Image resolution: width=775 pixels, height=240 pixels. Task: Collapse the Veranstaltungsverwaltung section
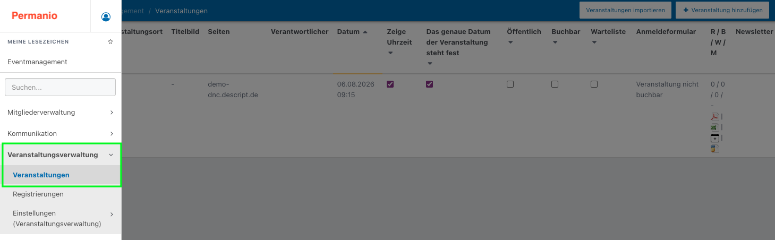61,155
